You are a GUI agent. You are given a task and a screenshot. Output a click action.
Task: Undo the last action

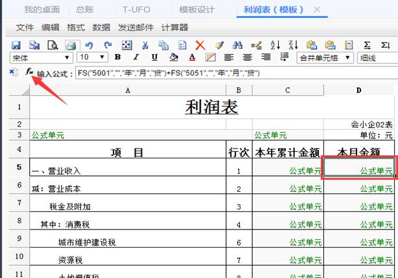89,45
